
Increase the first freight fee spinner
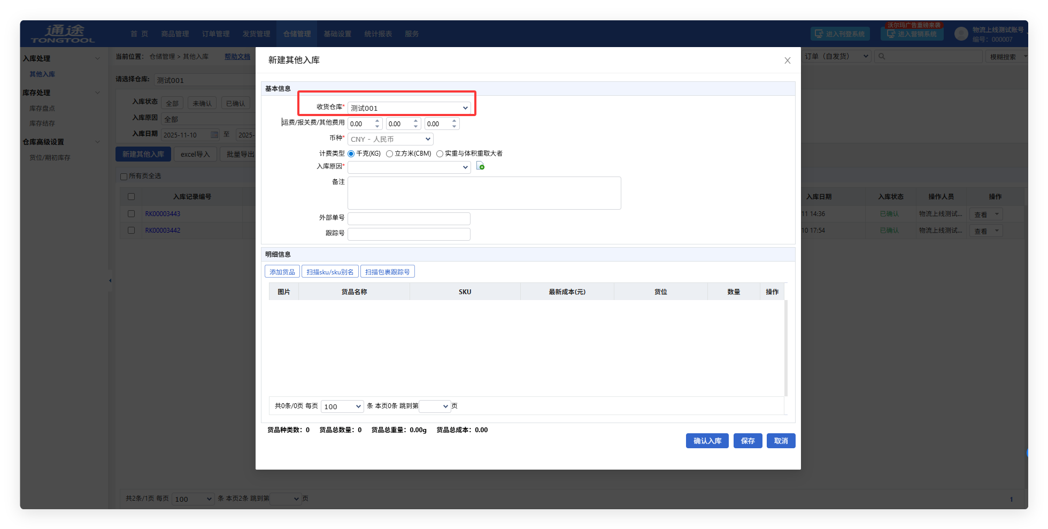(x=377, y=121)
